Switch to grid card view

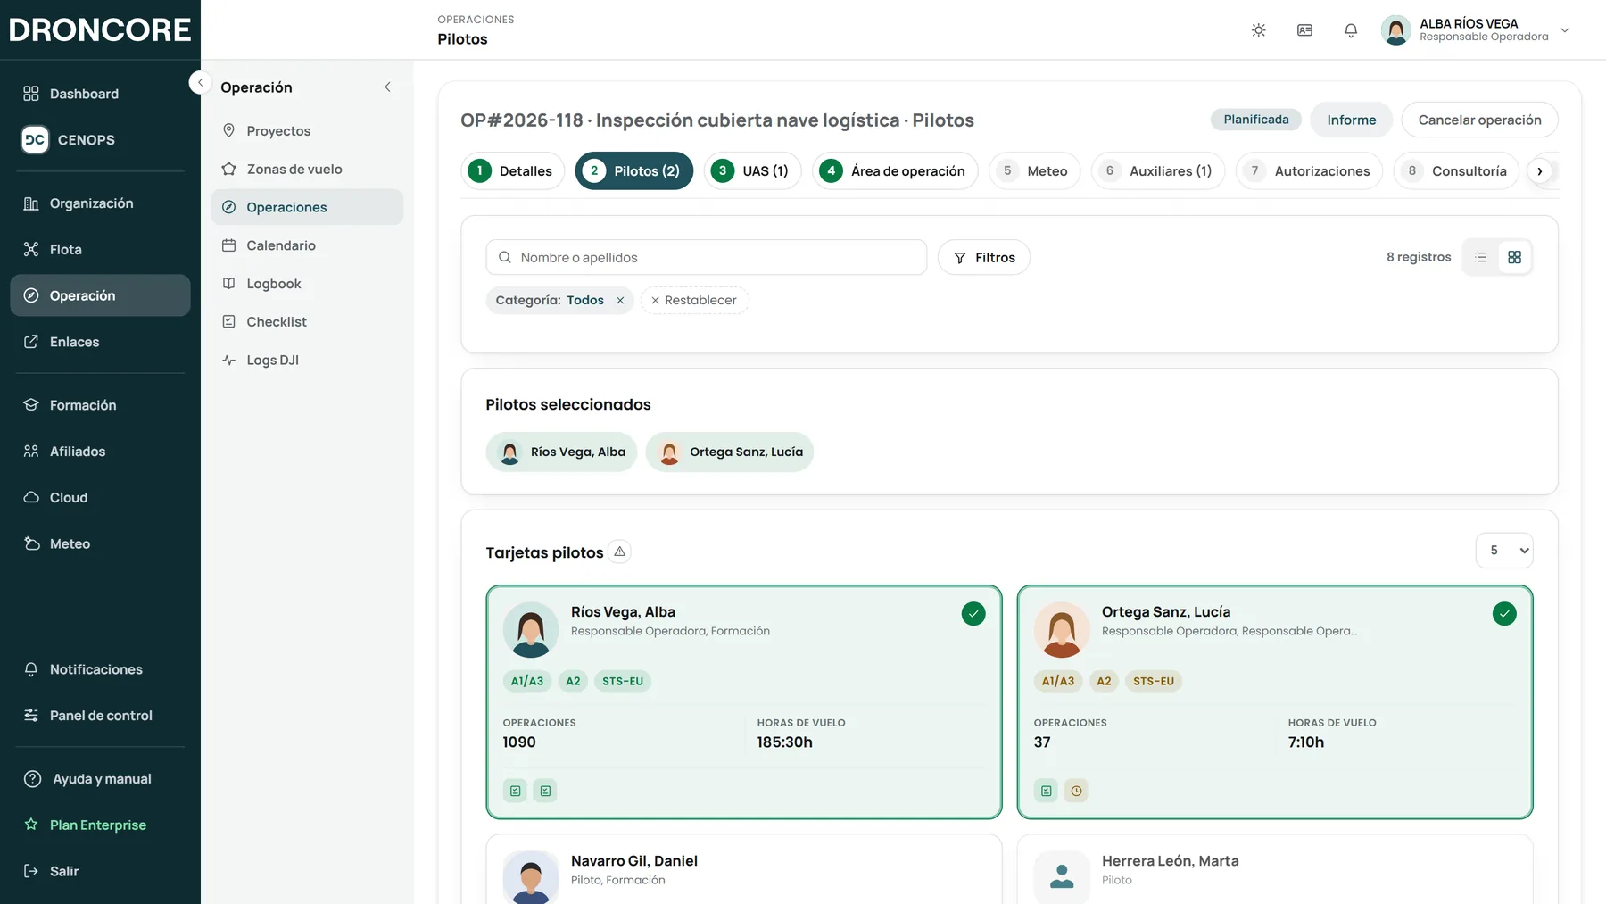pos(1514,257)
